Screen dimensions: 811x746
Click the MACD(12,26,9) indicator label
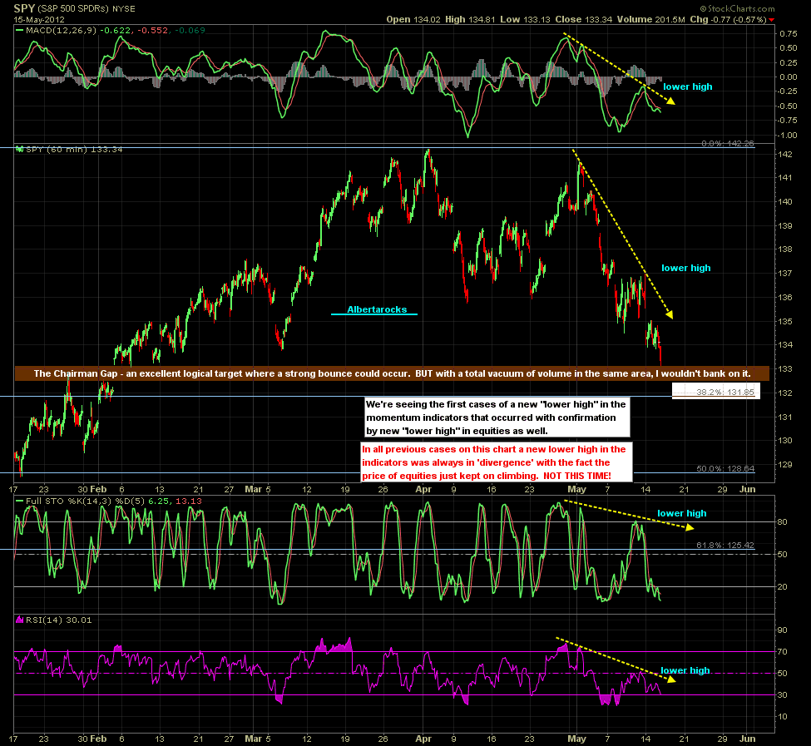(61, 31)
